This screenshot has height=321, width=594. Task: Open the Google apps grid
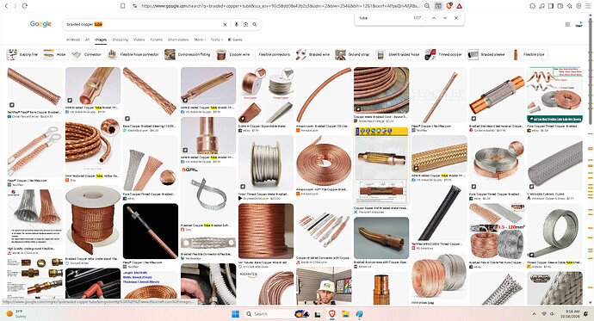[x=567, y=25]
